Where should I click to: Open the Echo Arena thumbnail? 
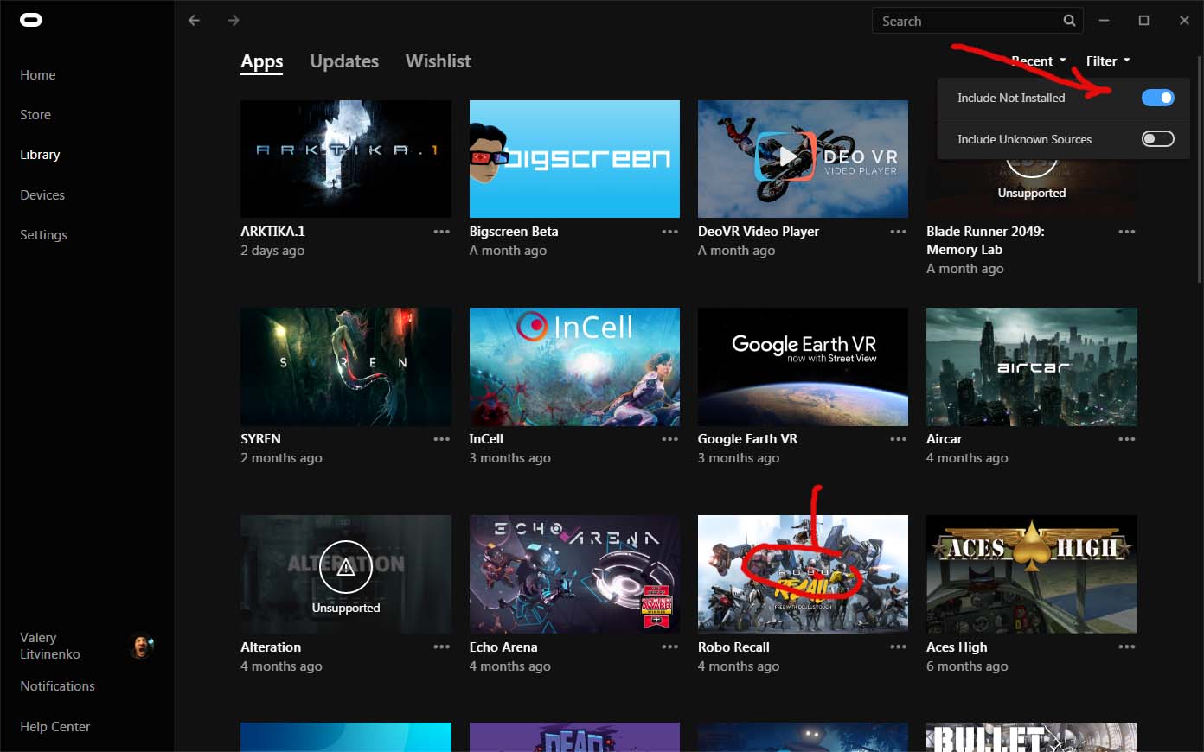(574, 574)
